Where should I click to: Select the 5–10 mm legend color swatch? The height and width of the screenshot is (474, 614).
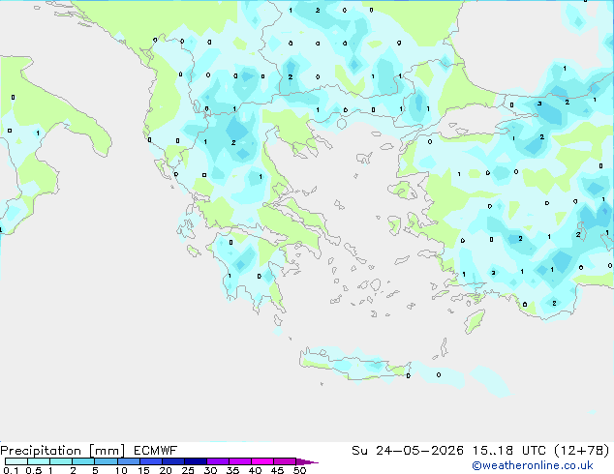pyautogui.click(x=106, y=461)
